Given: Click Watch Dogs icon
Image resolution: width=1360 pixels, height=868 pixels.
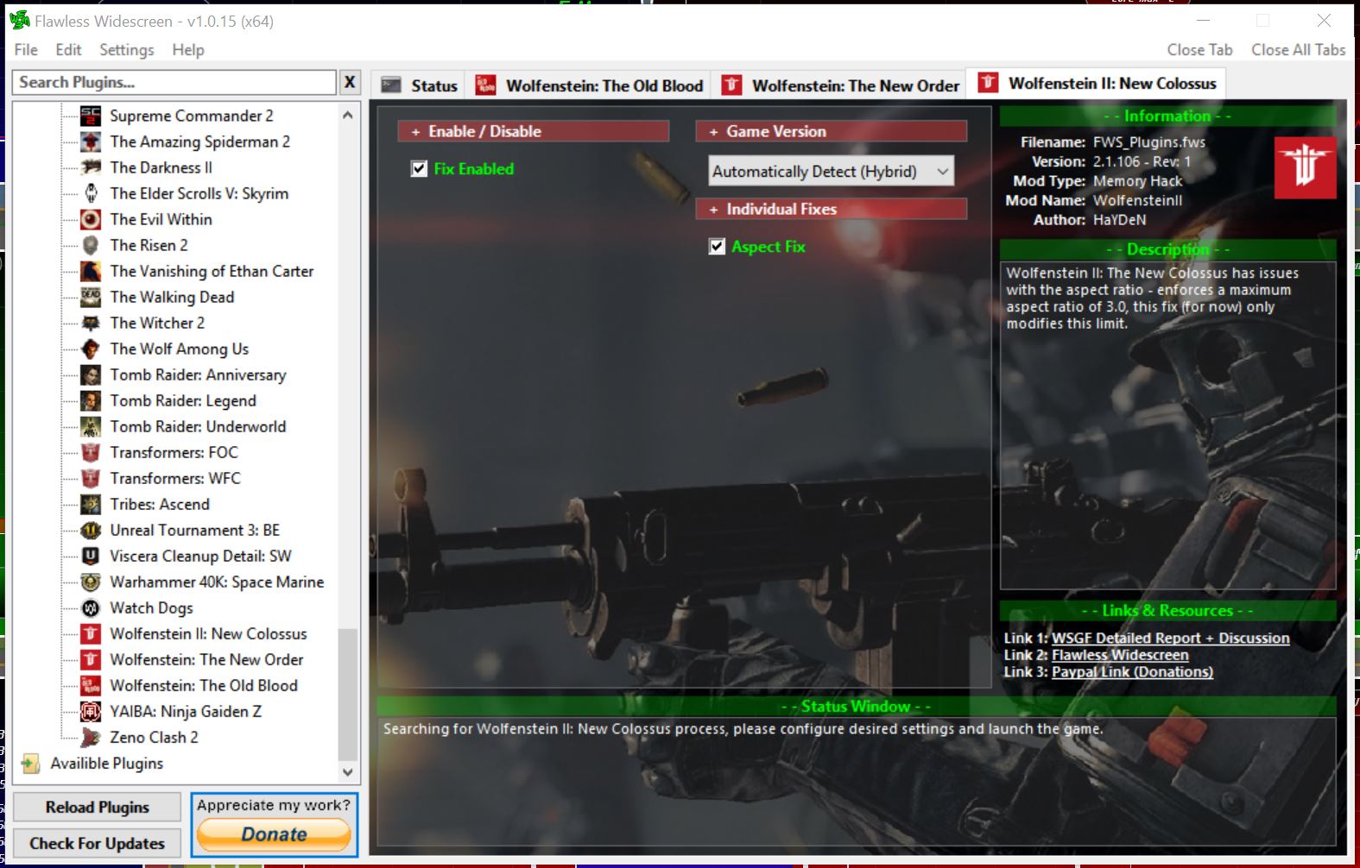Looking at the screenshot, I should pyautogui.click(x=91, y=607).
